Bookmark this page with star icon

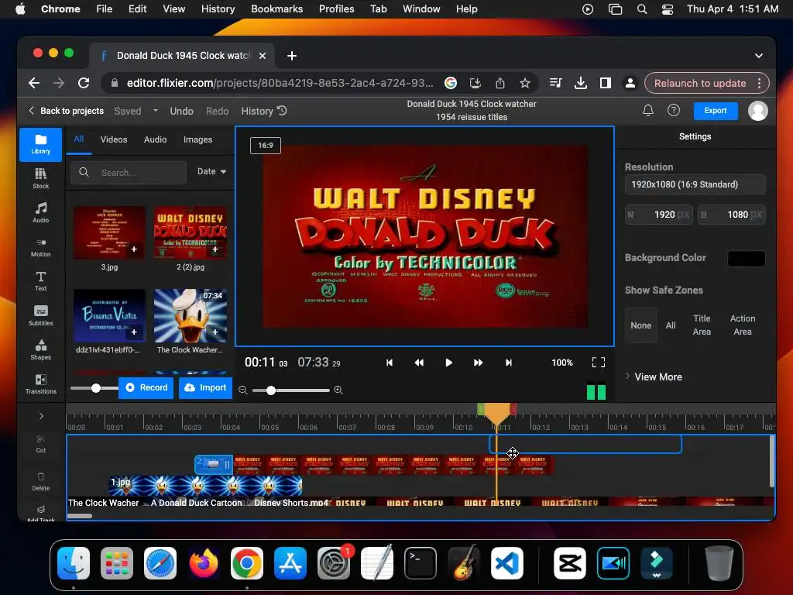(525, 83)
